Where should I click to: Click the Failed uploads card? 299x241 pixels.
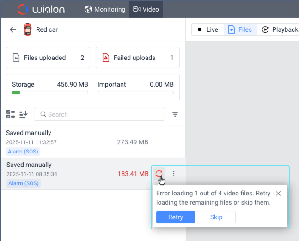pos(137,58)
